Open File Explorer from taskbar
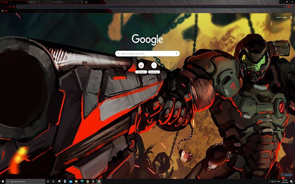Viewport: 295px width, 184px height. [76, 182]
